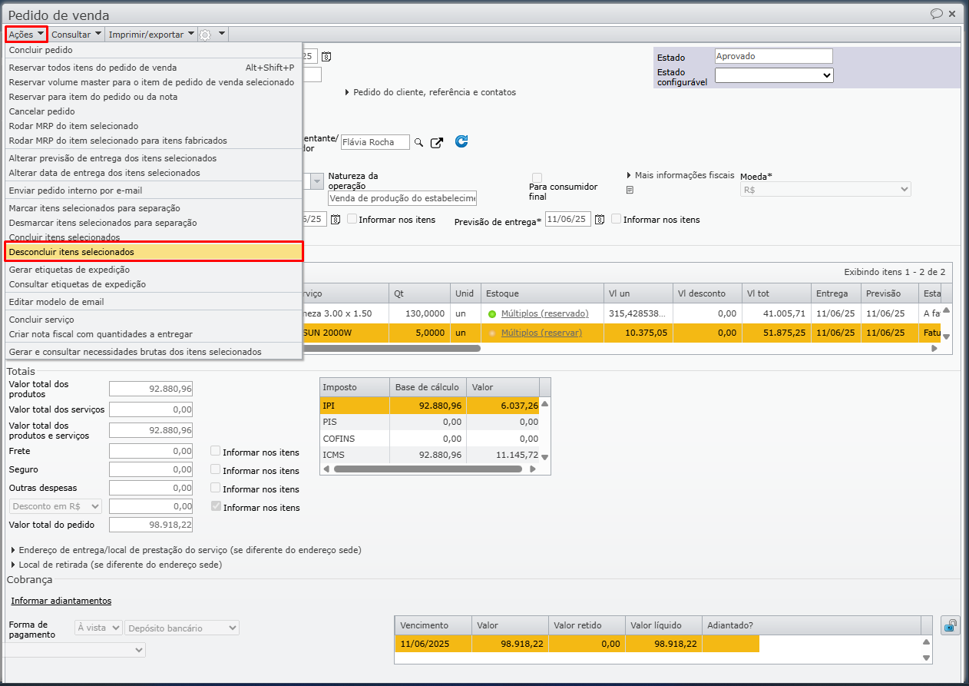
Task: Click the Informar adiantamentos link
Action: pyautogui.click(x=61, y=601)
